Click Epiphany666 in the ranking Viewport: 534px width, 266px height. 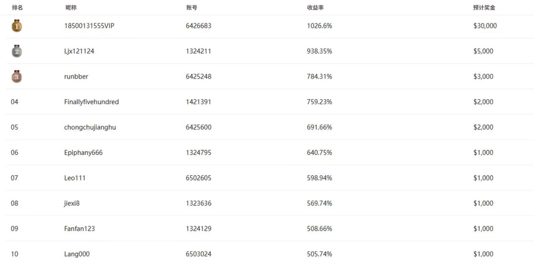[x=83, y=153]
